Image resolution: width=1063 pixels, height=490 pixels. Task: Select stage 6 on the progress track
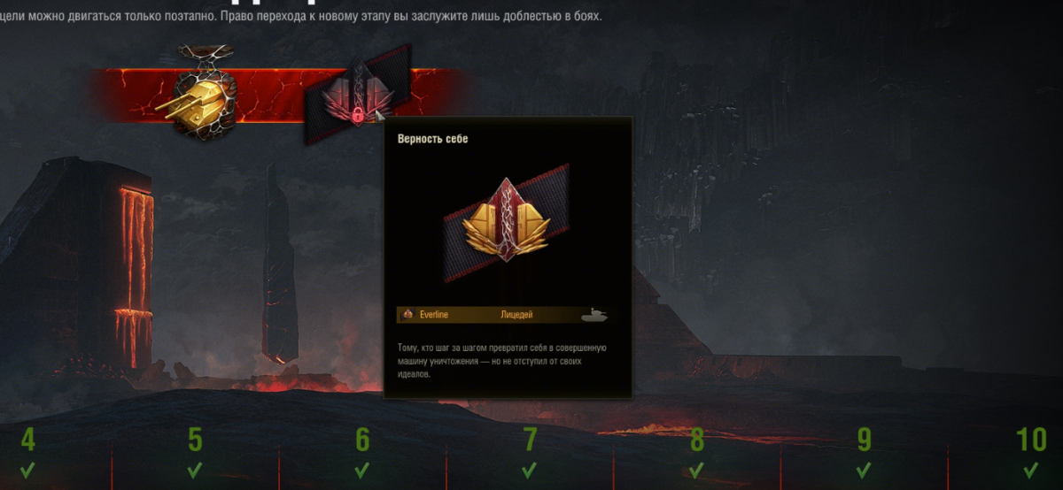click(362, 440)
